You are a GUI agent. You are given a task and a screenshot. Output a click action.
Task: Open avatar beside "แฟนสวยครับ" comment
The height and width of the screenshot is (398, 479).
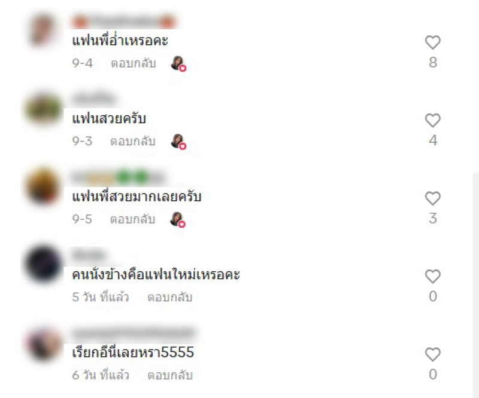coord(43,108)
